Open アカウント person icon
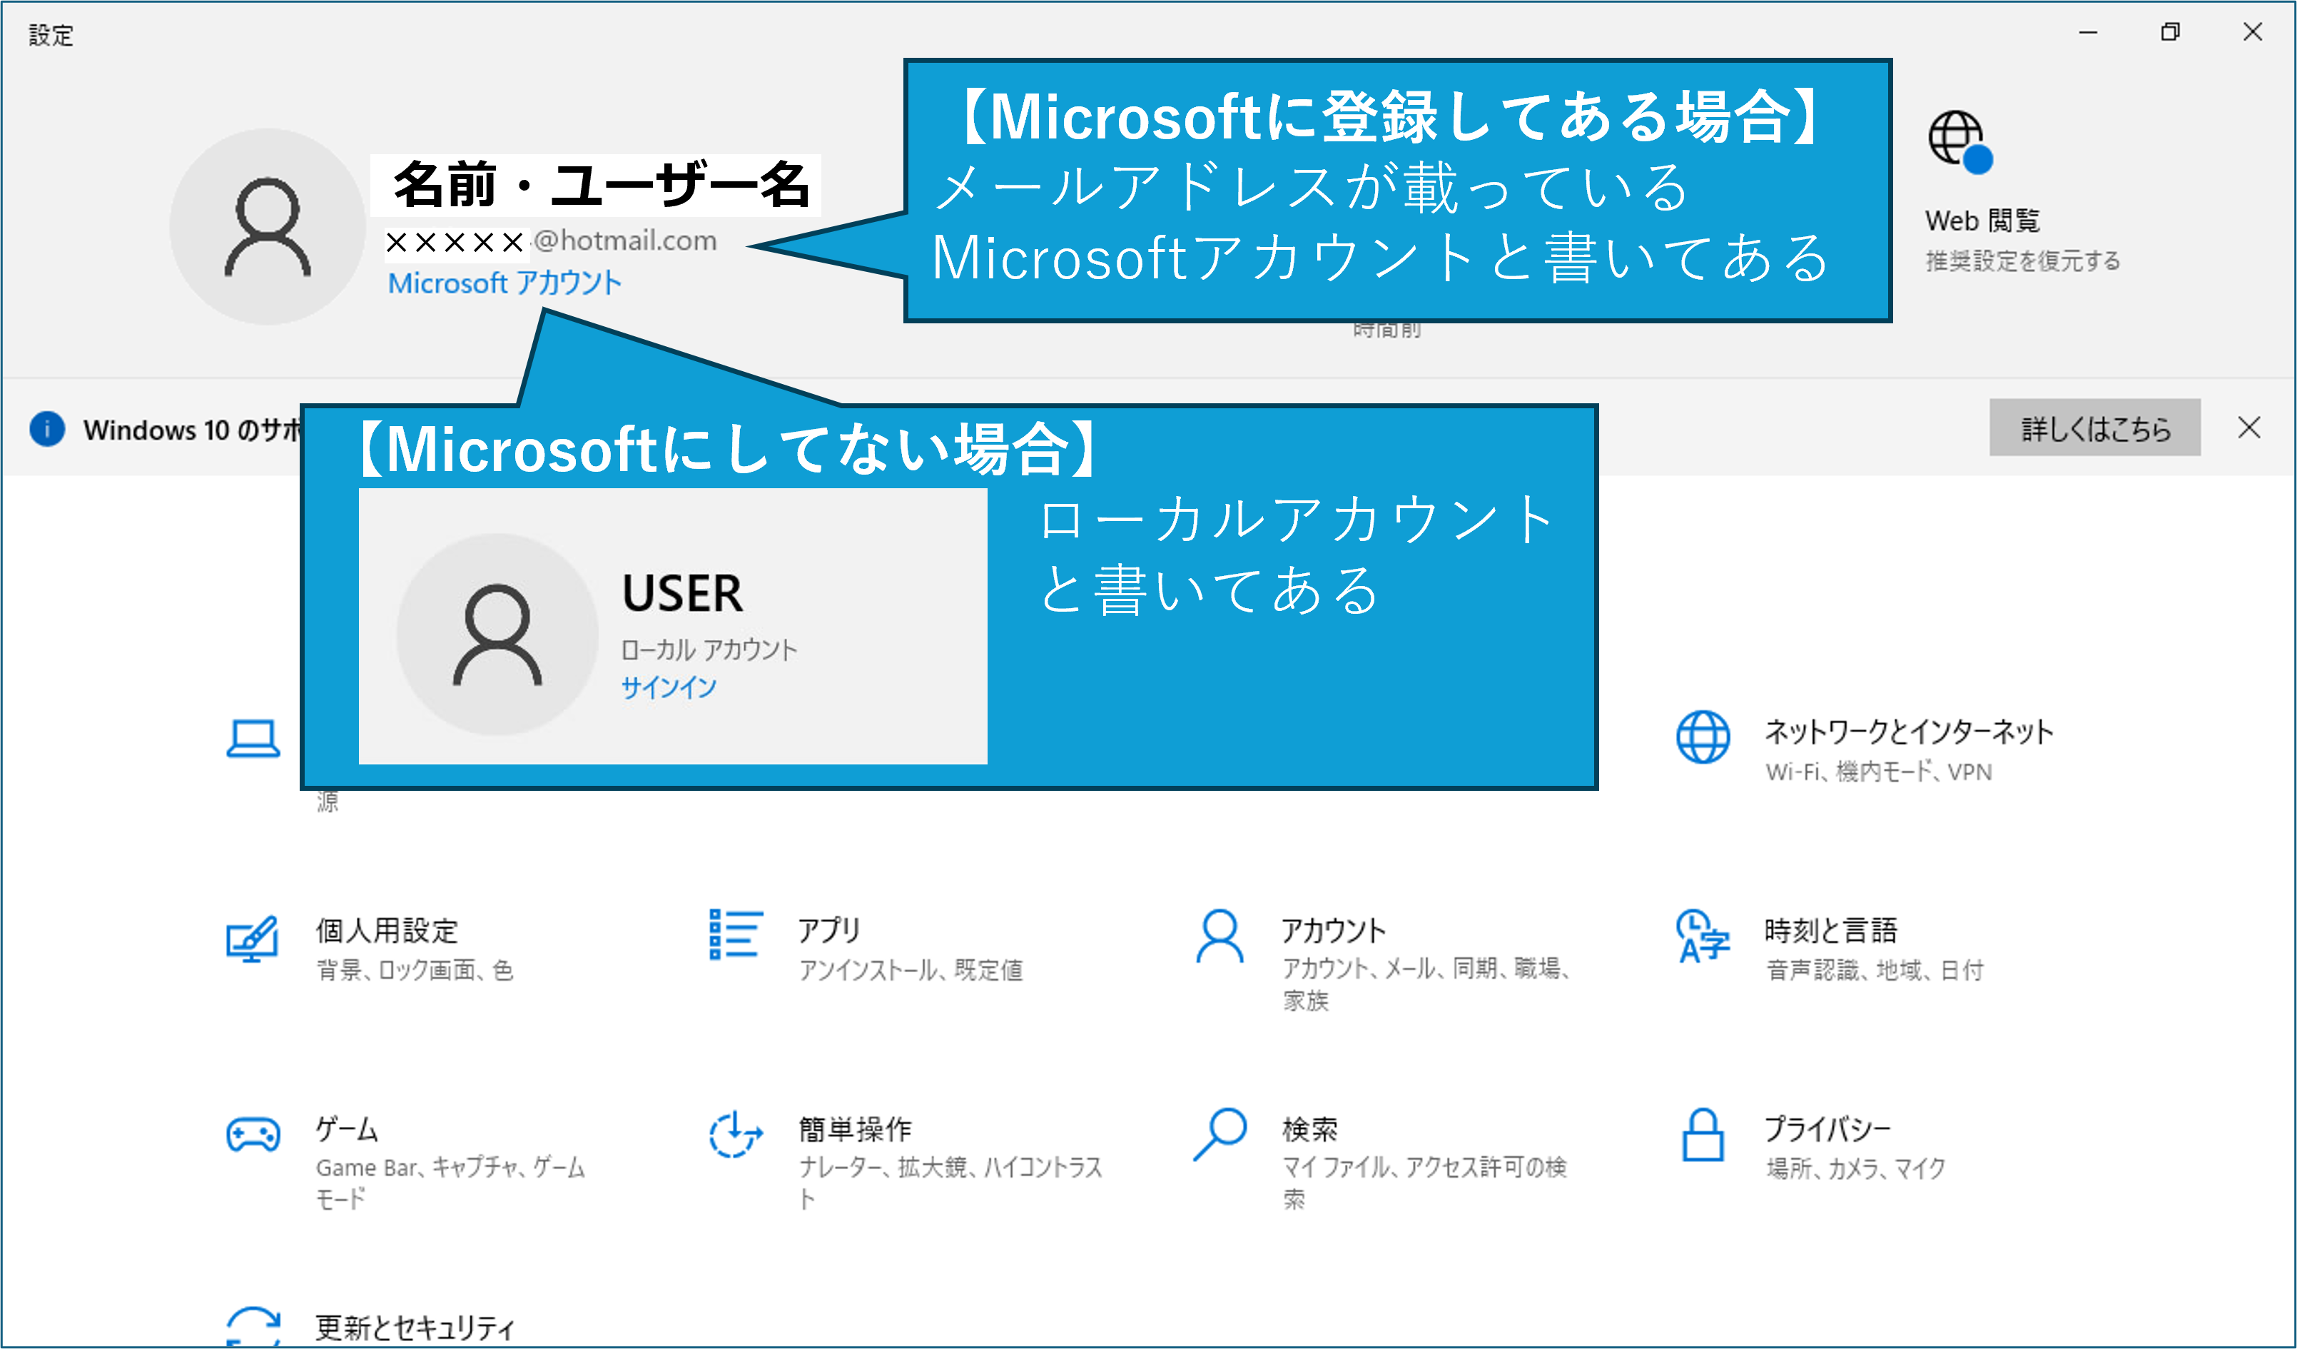The width and height of the screenshot is (2297, 1349). click(1219, 936)
